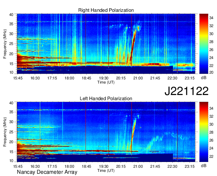Click the 15 frequency tick of the Right Handed plot

pos(11,64)
